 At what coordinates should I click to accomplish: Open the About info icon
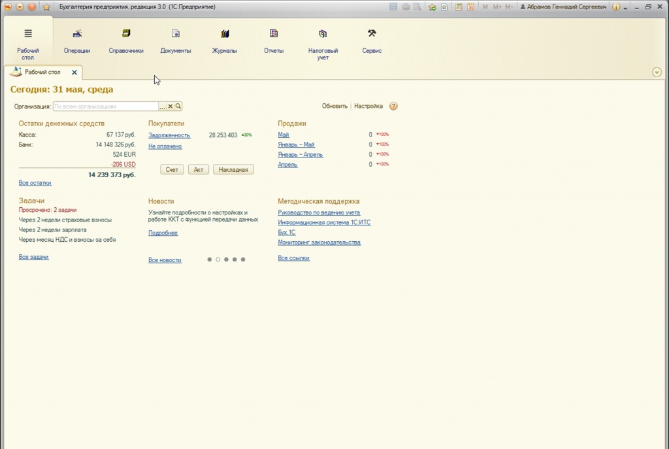coord(615,7)
